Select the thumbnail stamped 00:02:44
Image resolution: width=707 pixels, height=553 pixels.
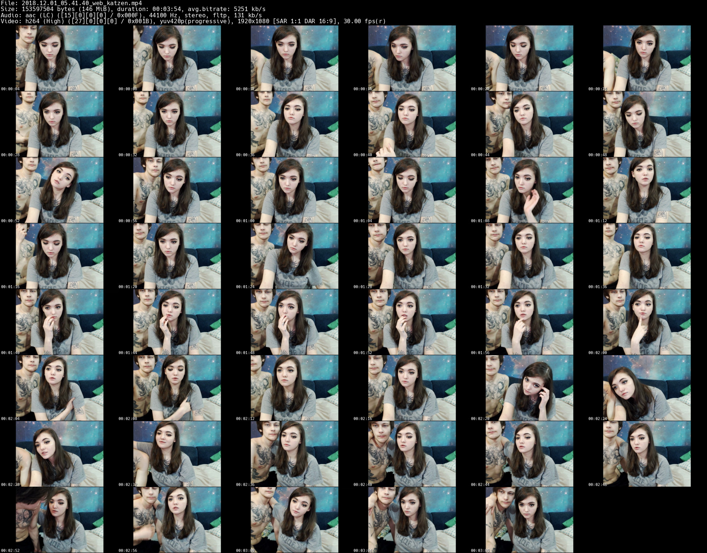pos(529,454)
